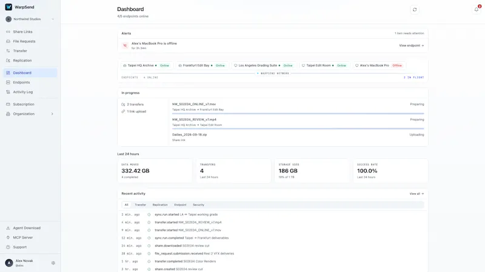Click the '2 in flight' indicator
Viewport: 485px width, 272px height.
(413, 77)
